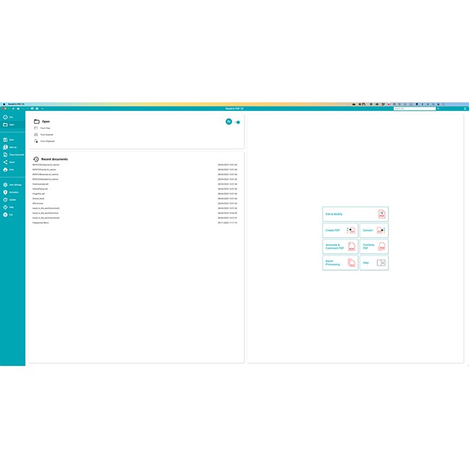Click the Print icon in the sidebar
Screen dimensions: 469x469
(5, 170)
